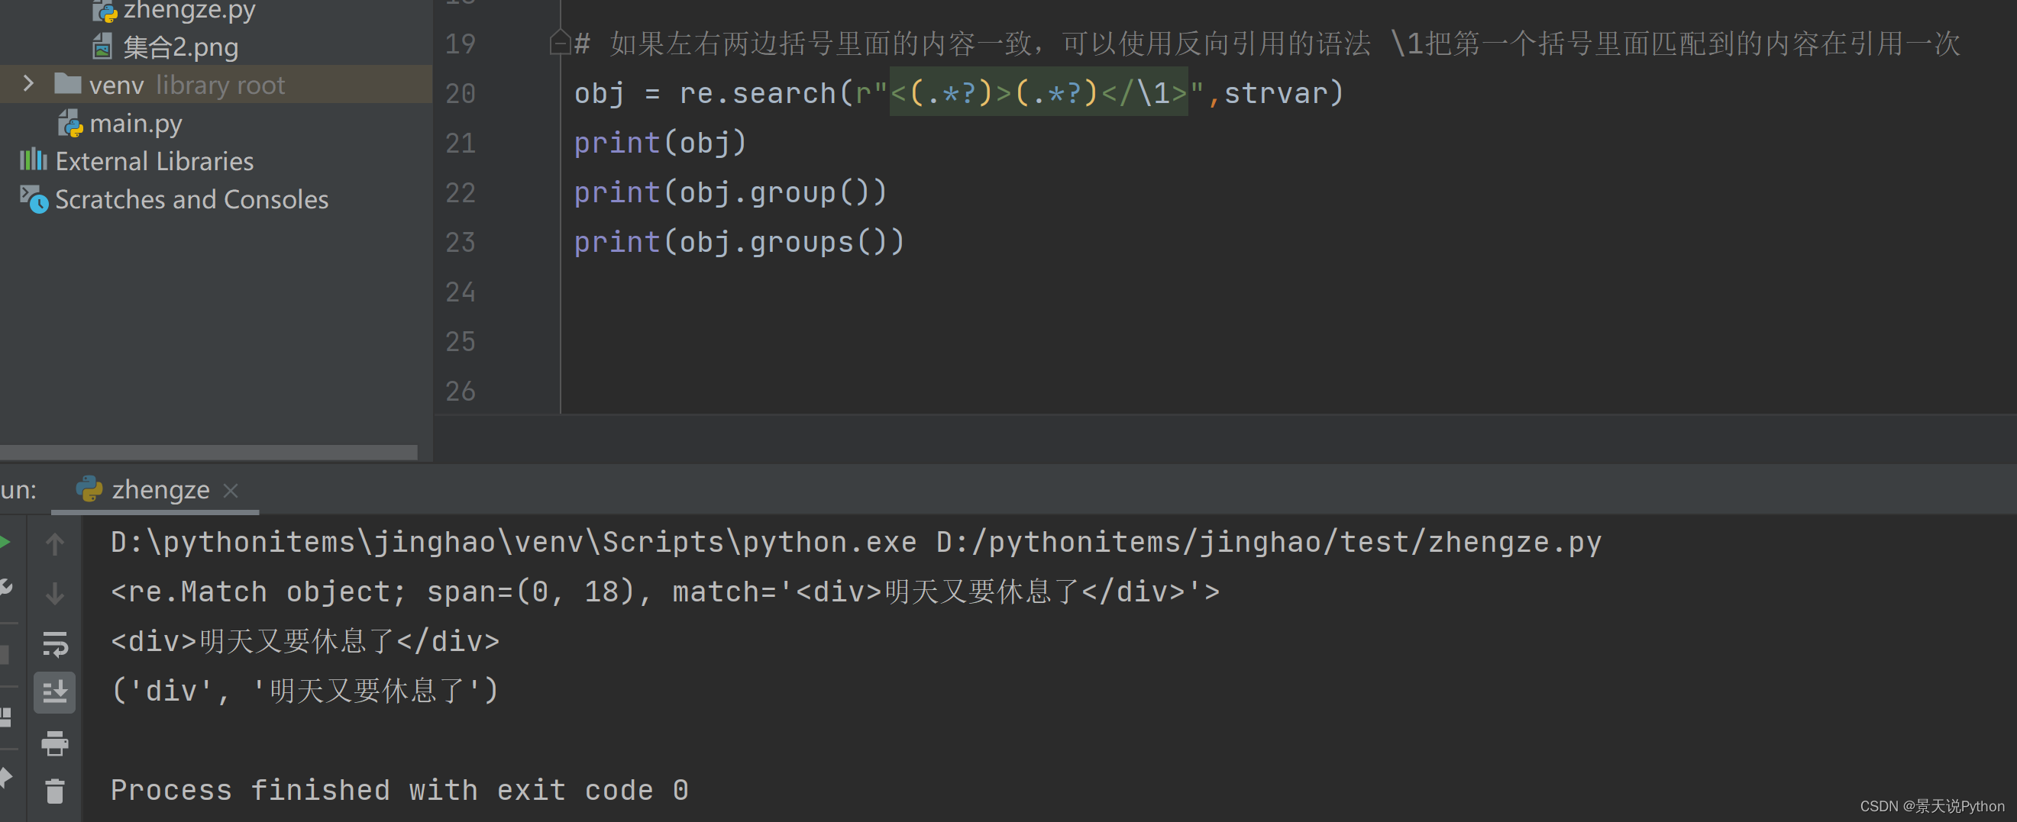Select the zhengze tab in Run panel

pyautogui.click(x=155, y=490)
